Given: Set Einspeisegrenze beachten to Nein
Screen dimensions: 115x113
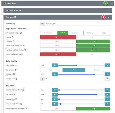Looking at the screenshot, I should (x=58, y=109).
